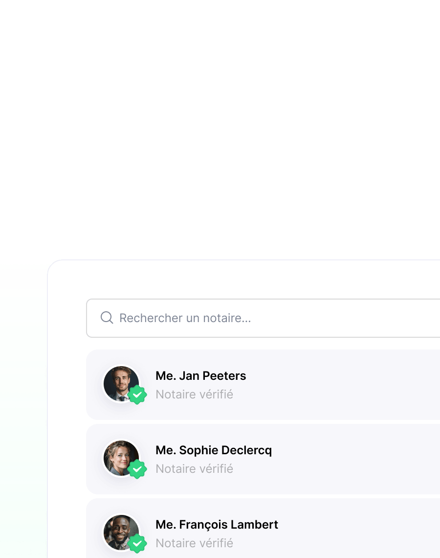Click the green verified badge on François Lambert
Image resolution: width=440 pixels, height=558 pixels.
[x=137, y=543]
